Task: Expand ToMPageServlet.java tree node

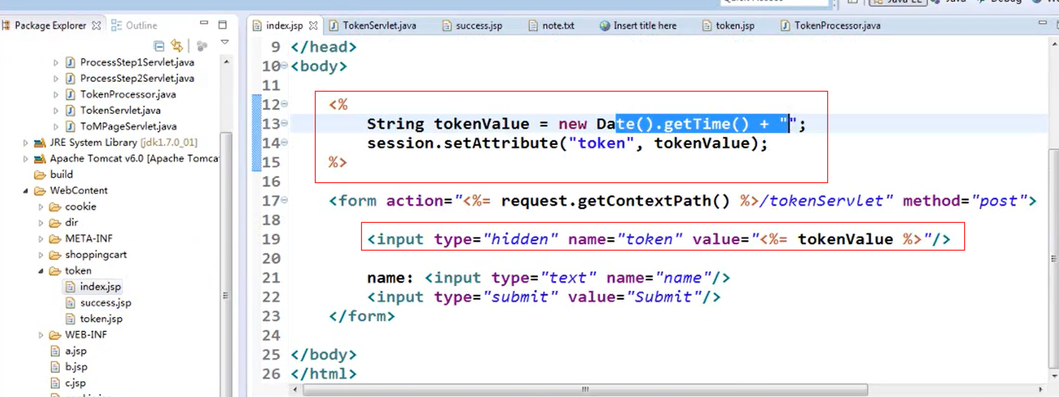Action: click(56, 127)
